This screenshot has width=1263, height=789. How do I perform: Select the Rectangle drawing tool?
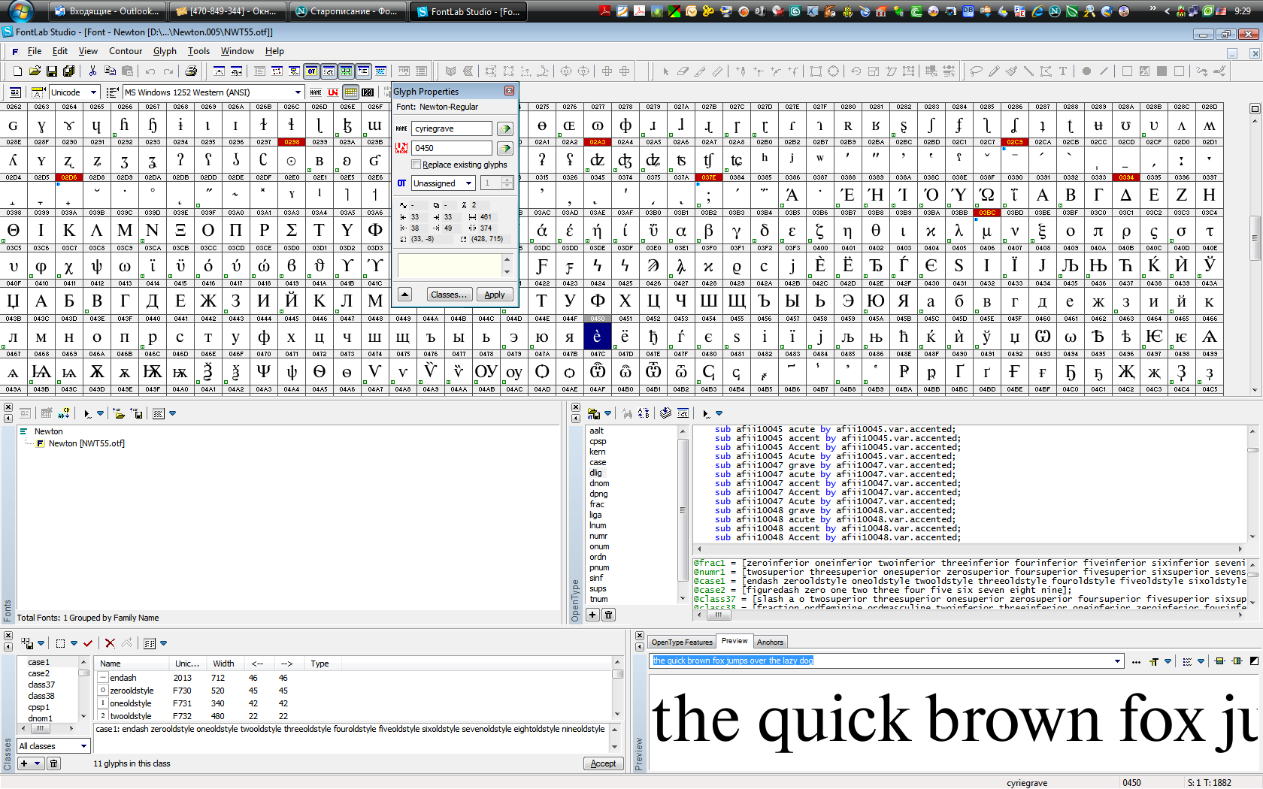click(816, 71)
